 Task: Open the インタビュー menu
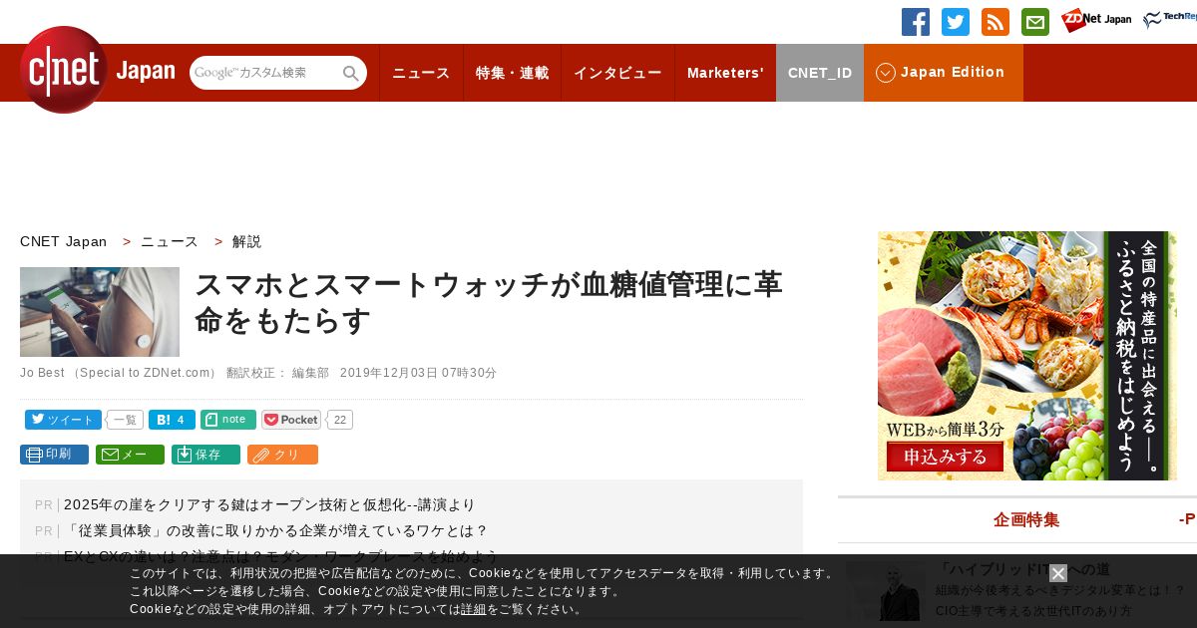(617, 73)
